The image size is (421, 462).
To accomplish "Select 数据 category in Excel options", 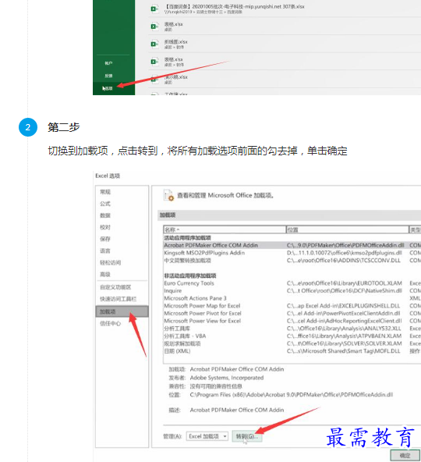I will click(x=105, y=215).
